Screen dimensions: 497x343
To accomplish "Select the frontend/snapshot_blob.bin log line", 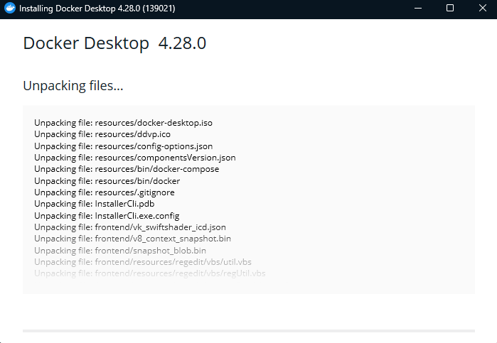I will 120,251.
